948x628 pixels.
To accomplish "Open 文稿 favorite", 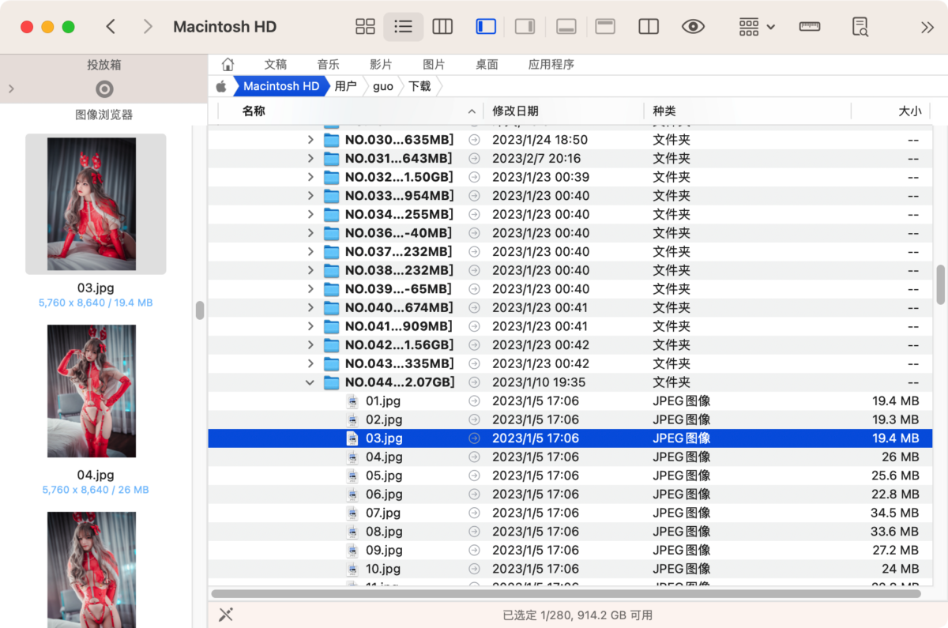I will [x=276, y=65].
